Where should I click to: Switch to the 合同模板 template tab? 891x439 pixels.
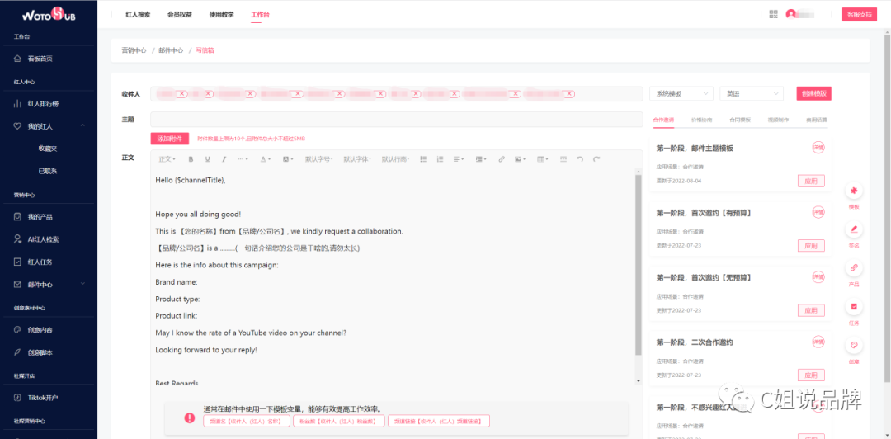point(740,120)
